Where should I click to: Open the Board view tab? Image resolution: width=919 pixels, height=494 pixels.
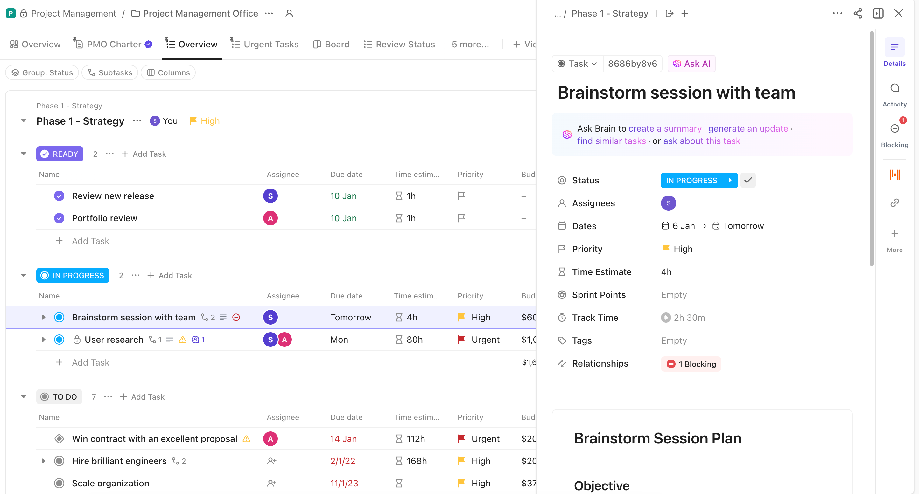coord(332,44)
